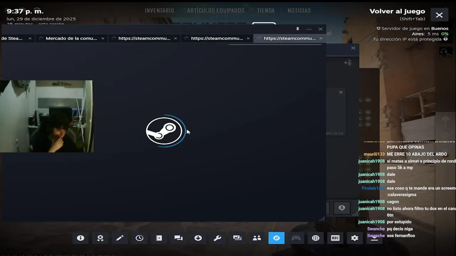
Task: Click 'Volver al juego' to return
Action: point(397,11)
